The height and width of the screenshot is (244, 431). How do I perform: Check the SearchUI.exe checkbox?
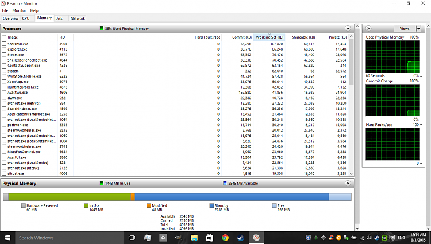point(4,44)
